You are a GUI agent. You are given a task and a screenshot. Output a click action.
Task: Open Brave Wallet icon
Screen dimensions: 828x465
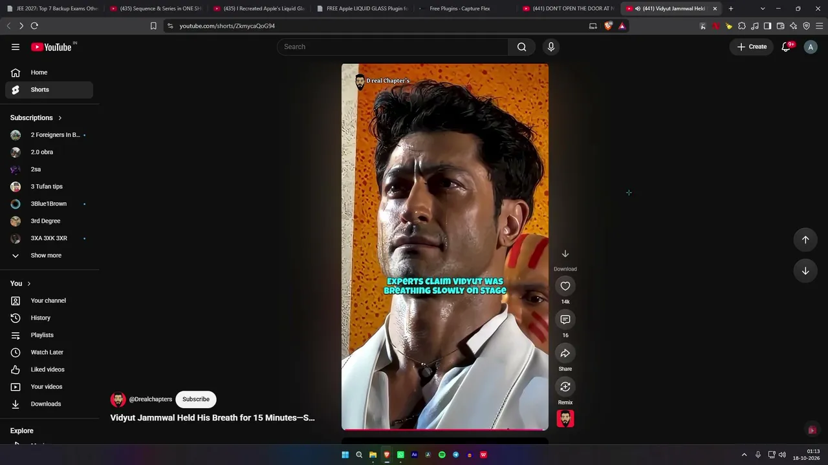click(780, 26)
